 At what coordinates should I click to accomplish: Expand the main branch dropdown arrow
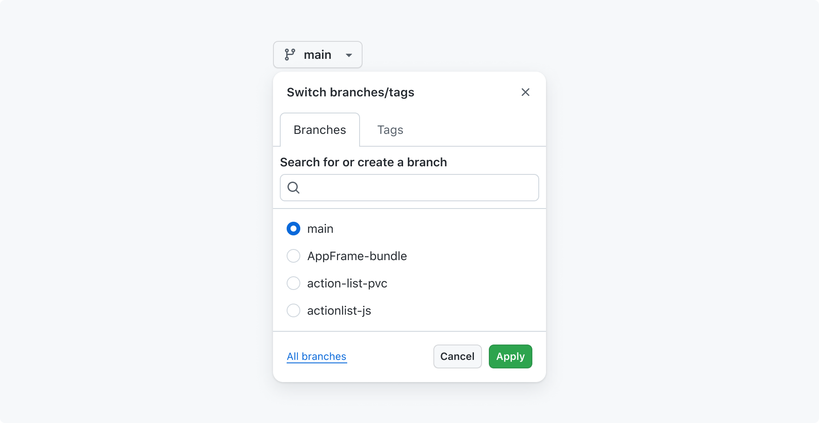pos(349,55)
